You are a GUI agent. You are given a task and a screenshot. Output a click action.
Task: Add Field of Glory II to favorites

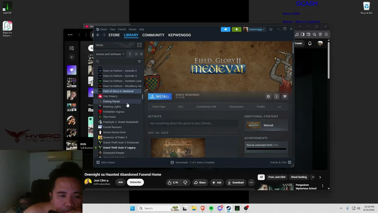coord(285,96)
